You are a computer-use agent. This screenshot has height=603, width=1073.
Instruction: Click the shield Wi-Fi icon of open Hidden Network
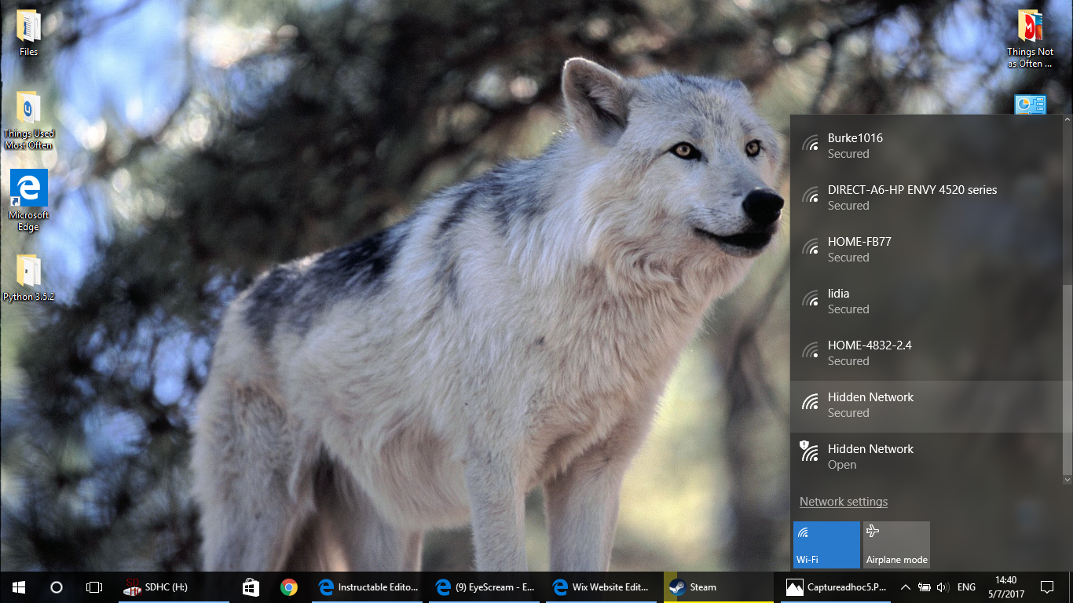pyautogui.click(x=809, y=451)
